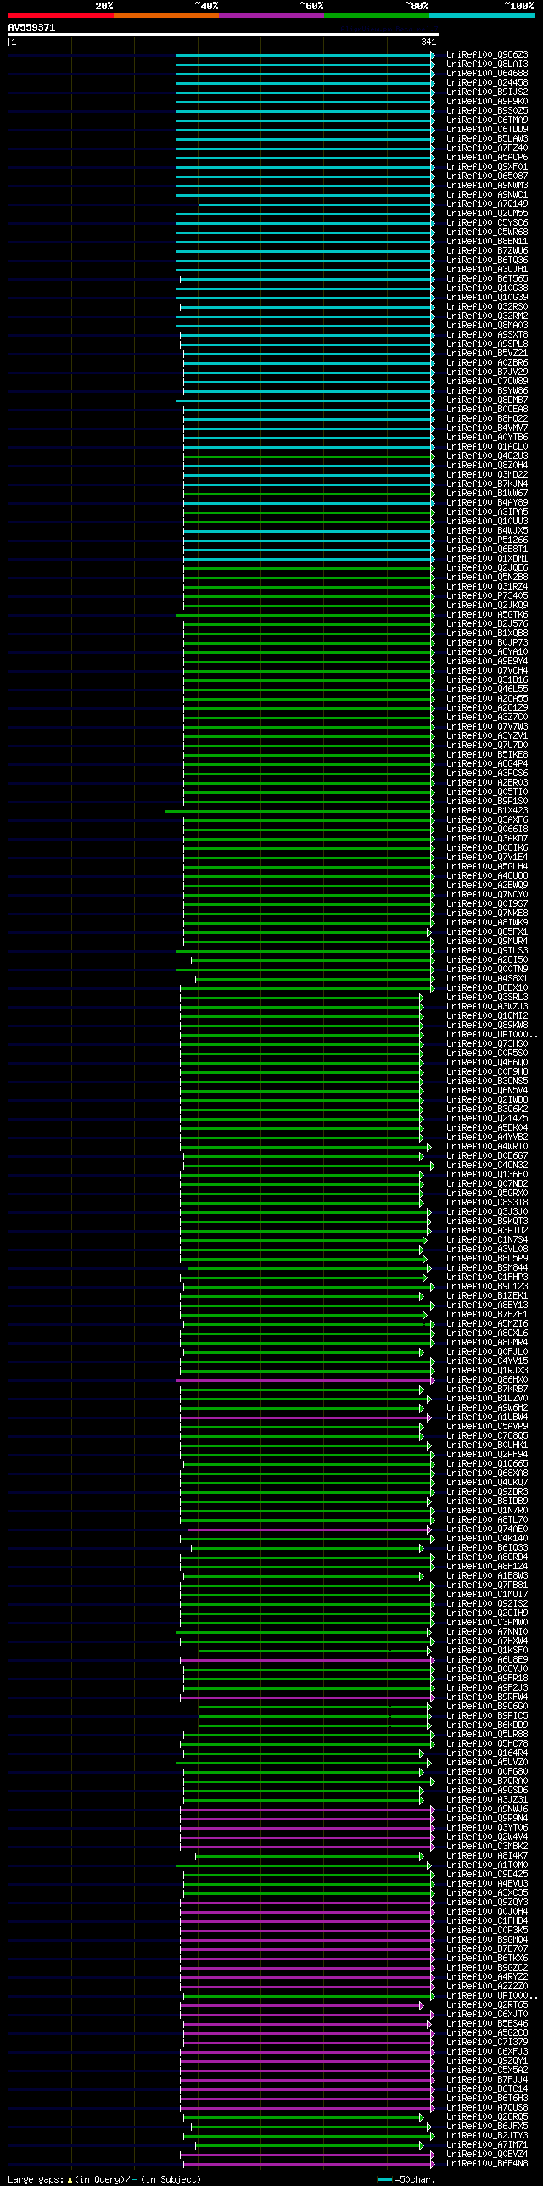Select label UniRef100_Q9ZQY3
The image size is (543, 2186).
(487, 1904)
